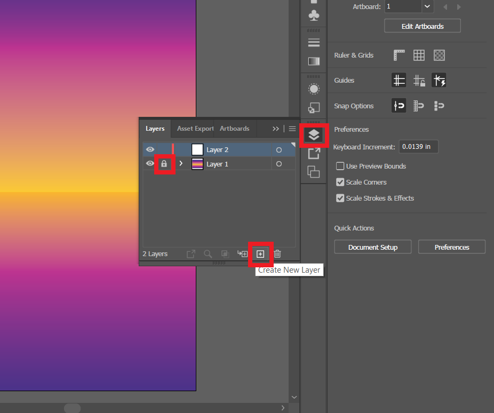Create a new sublayer

click(x=243, y=254)
